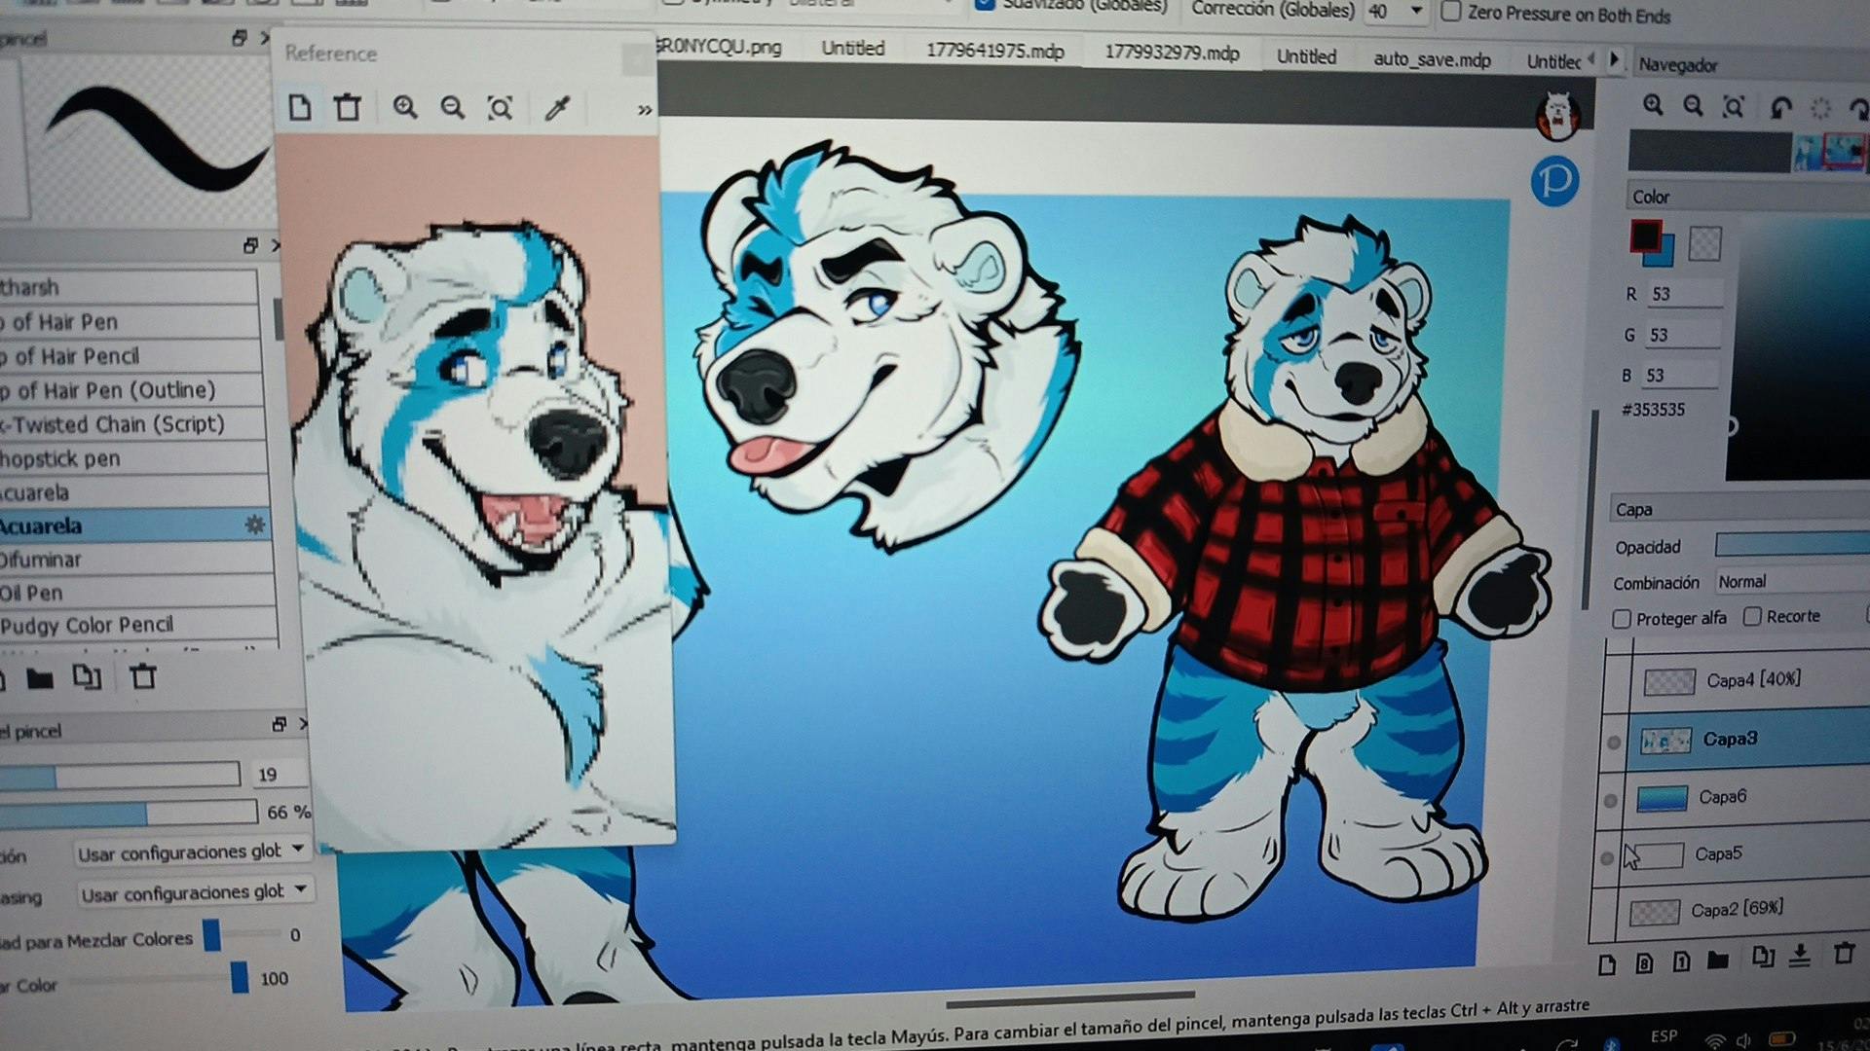Toggle visibility of Capa5 layer

1608,858
